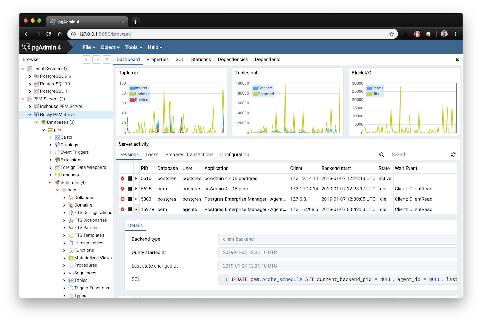Switch to the Statistics tab
The height and width of the screenshot is (323, 482).
pyautogui.click(x=201, y=60)
